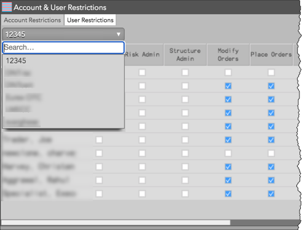Enable Risk Admin for Trader, Joe
The width and height of the screenshot is (302, 230).
tap(142, 140)
